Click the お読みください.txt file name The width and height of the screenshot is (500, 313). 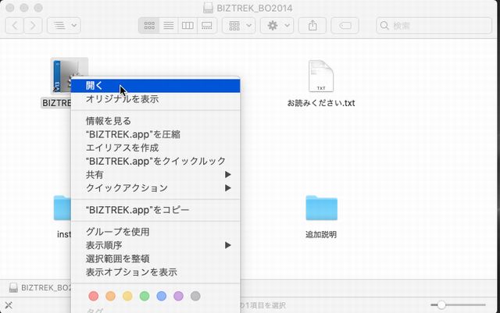321,103
